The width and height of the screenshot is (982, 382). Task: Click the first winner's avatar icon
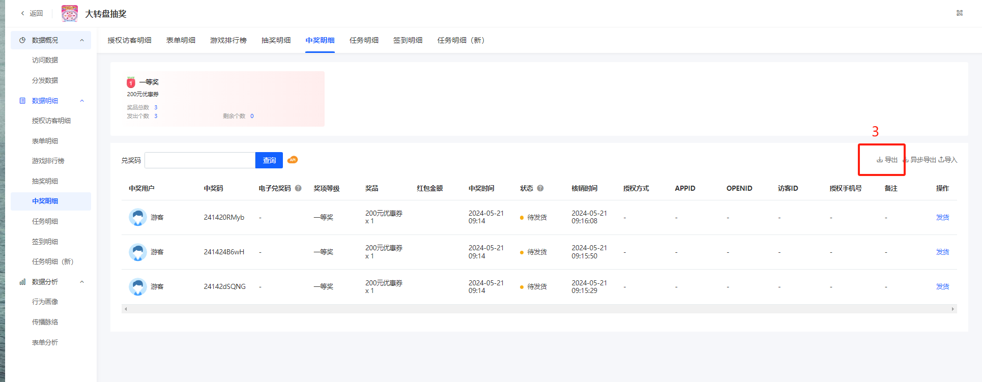(x=137, y=217)
